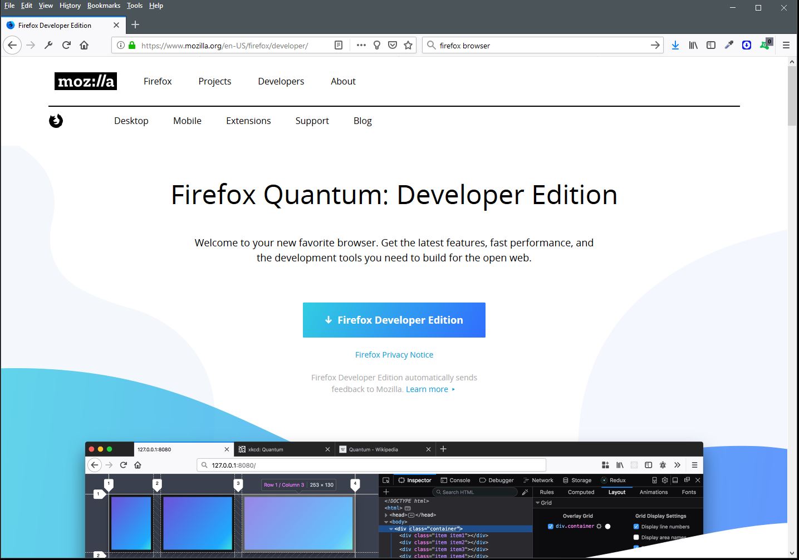Click the Firefox logo beside Desktop
Viewport: 799px width, 560px height.
[x=56, y=121]
